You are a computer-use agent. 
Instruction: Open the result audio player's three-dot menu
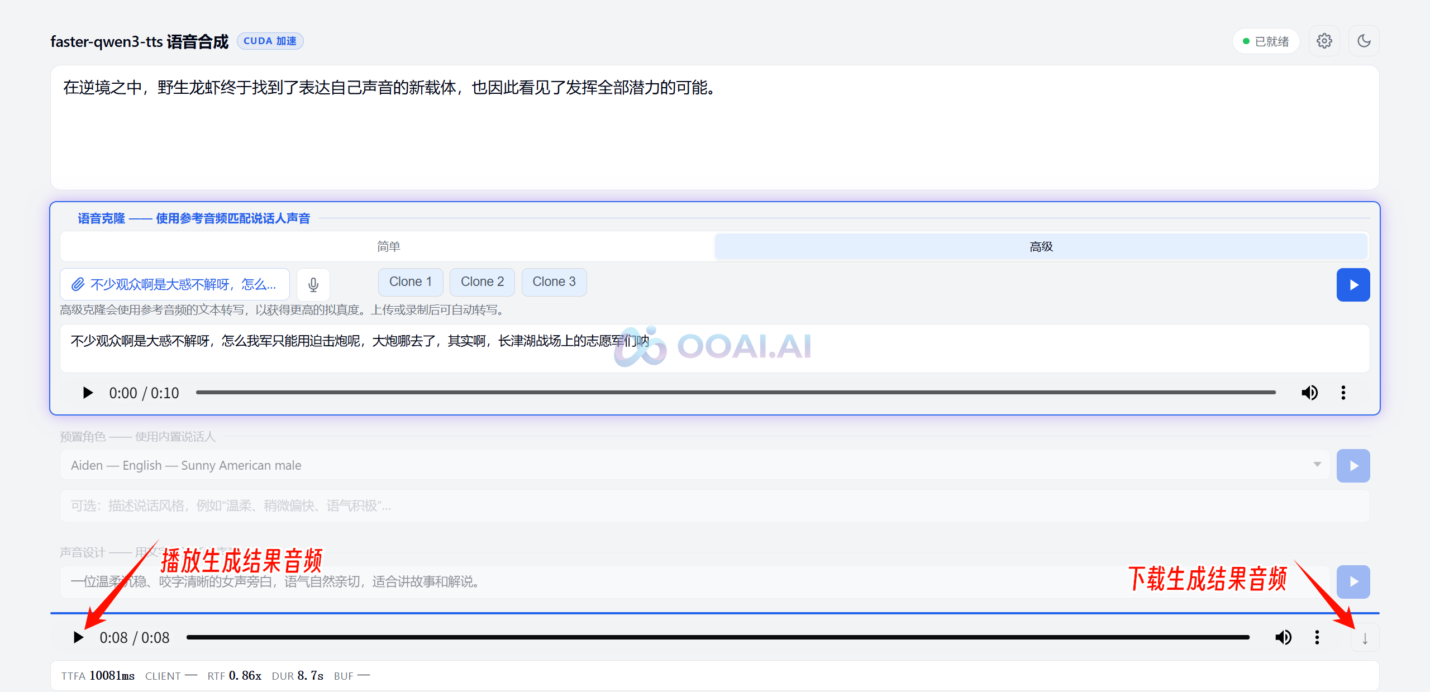click(x=1317, y=637)
